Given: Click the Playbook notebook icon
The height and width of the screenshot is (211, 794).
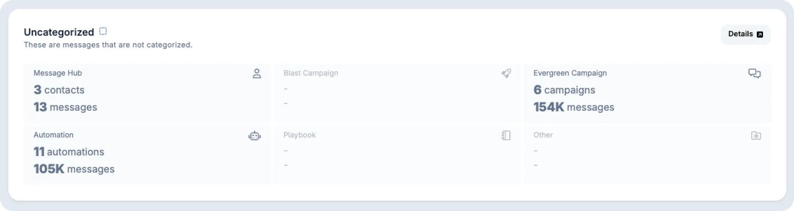Looking at the screenshot, I should [506, 136].
